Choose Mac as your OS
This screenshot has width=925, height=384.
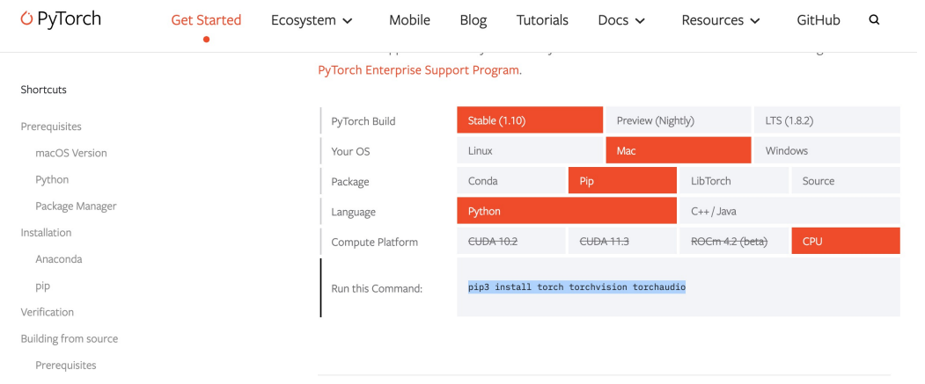point(679,150)
